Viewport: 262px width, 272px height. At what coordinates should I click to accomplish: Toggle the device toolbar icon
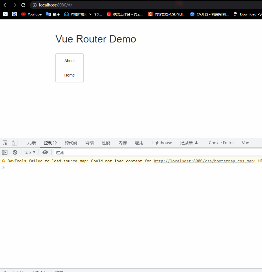[15, 143]
